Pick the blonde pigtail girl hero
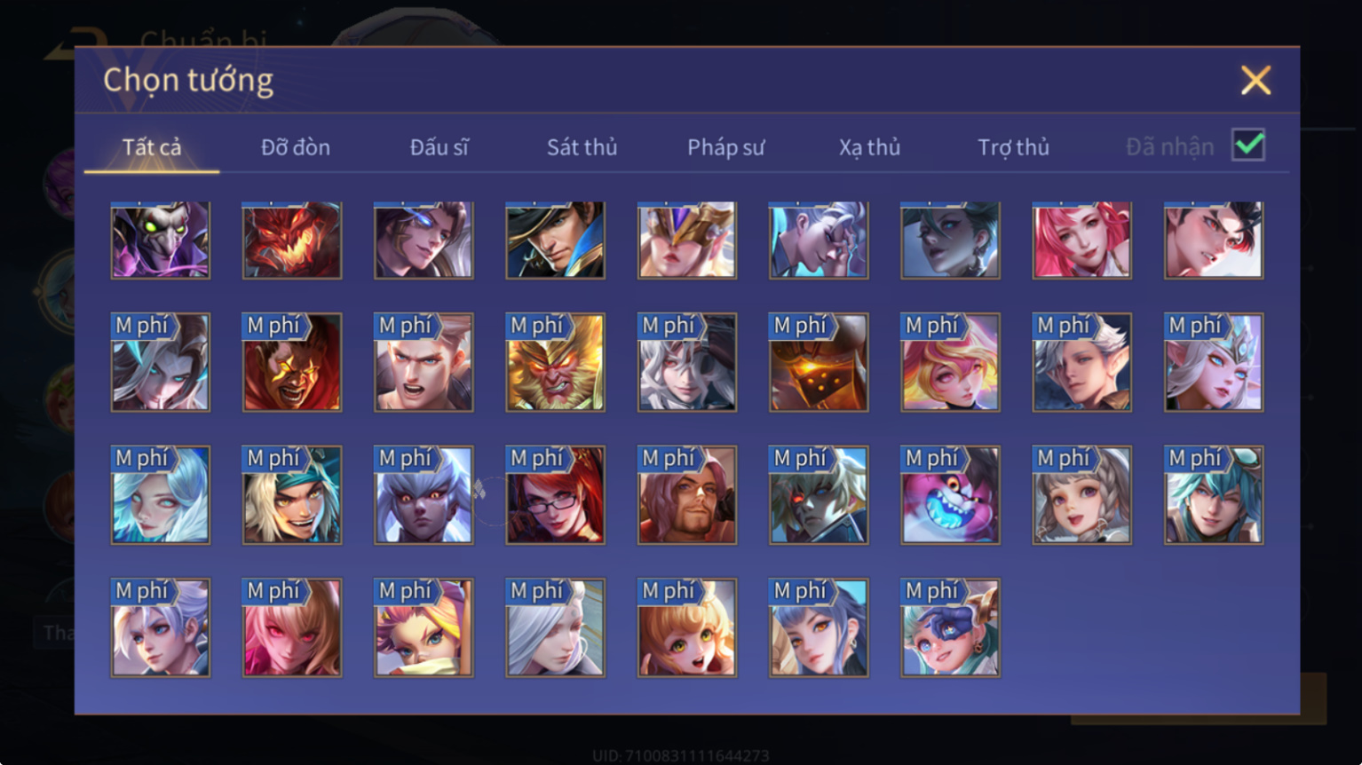The height and width of the screenshot is (765, 1362). pyautogui.click(x=687, y=628)
